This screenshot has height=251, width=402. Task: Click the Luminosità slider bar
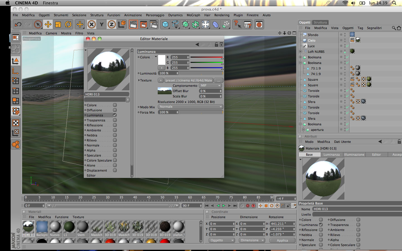pyautogui.click(x=201, y=73)
